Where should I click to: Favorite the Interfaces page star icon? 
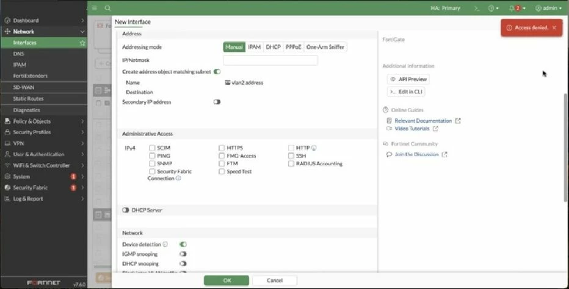(82, 43)
